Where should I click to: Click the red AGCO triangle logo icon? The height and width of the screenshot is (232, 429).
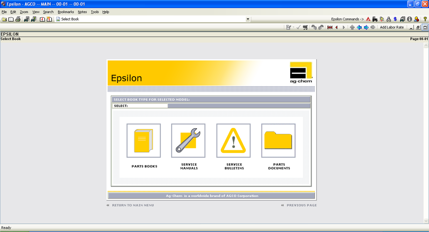[368, 19]
